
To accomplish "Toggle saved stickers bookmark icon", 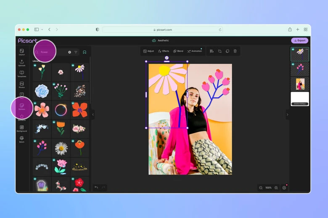I will pos(85,52).
